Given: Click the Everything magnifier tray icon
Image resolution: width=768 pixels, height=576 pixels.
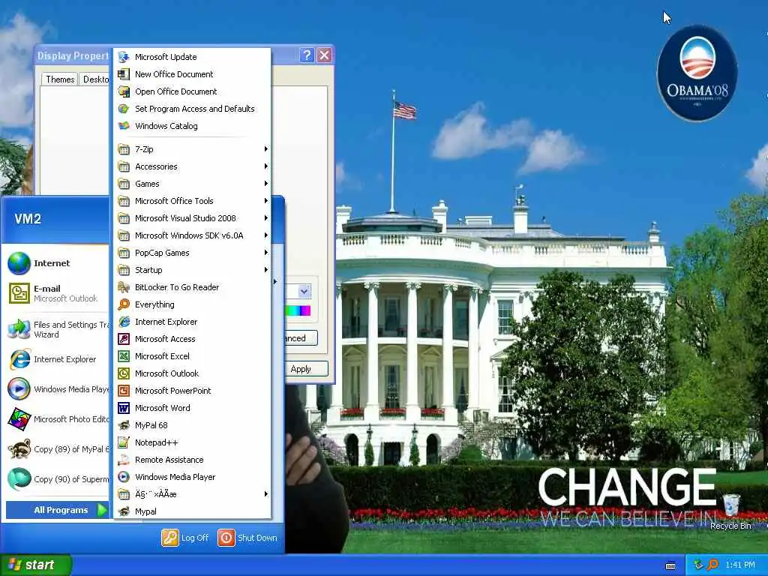Looking at the screenshot, I should coord(713,565).
